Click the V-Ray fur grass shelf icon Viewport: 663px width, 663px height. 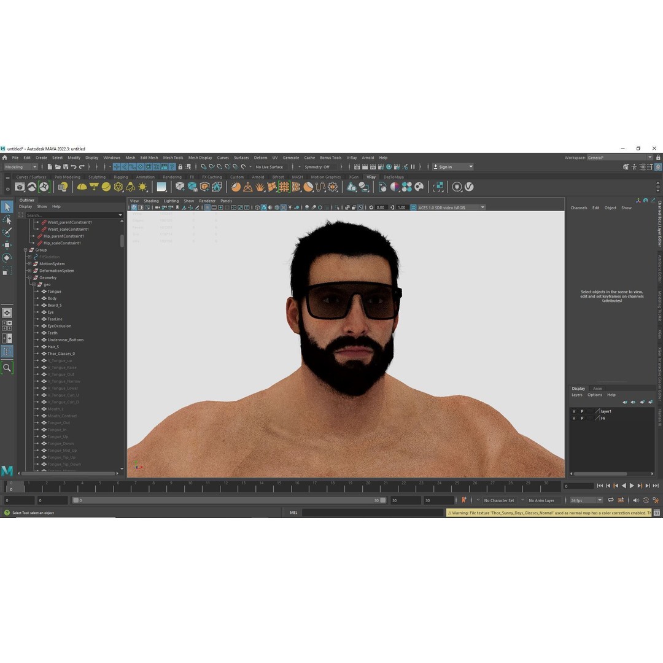pos(260,187)
